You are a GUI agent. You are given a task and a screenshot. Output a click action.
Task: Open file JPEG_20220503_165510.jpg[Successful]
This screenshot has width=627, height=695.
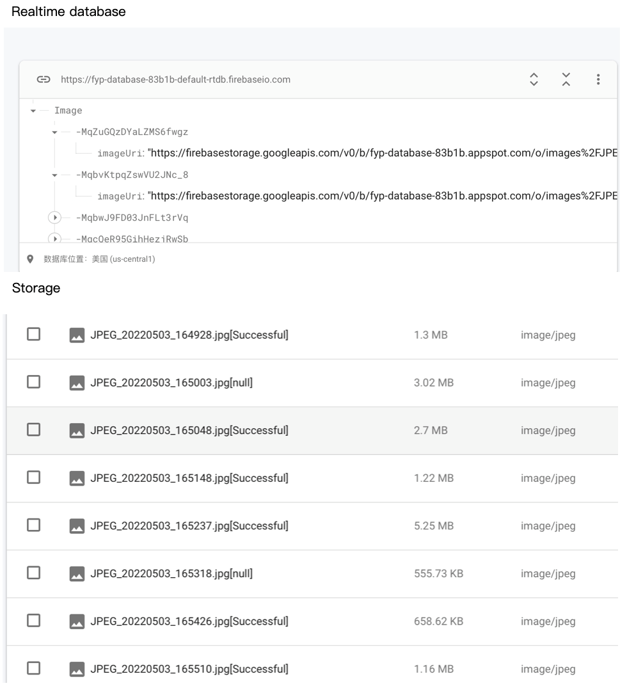189,669
